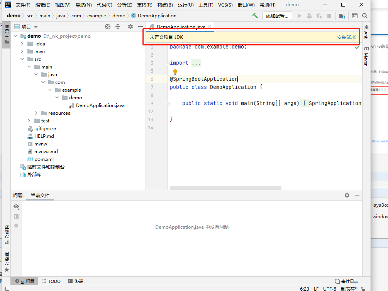Hide the Problems panel with minus icon

[x=357, y=195]
